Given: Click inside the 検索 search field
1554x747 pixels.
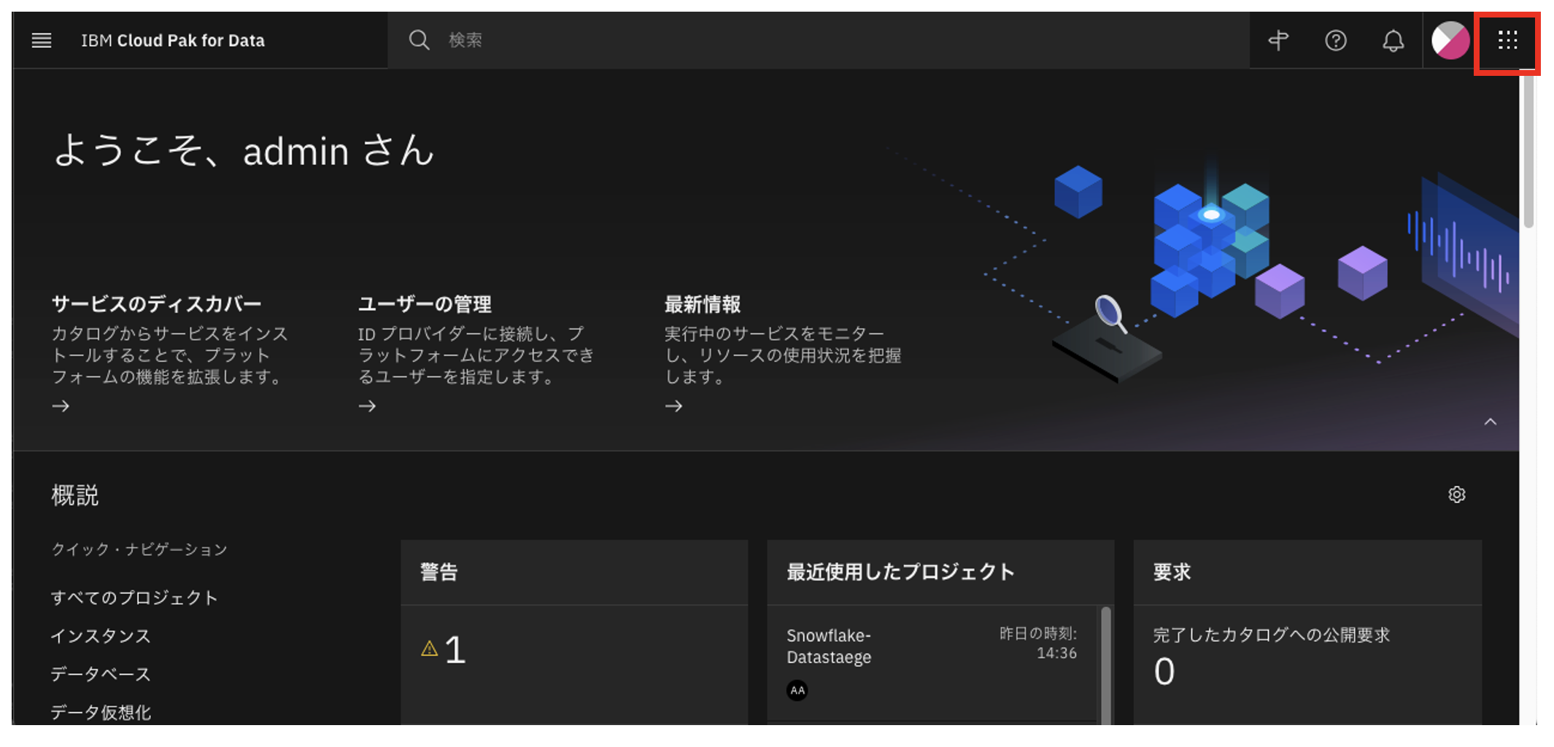Looking at the screenshot, I should coord(511,40).
